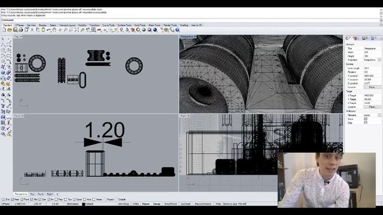
Task: Toggle the Wallpaper Gray checkbox
Action: (366, 122)
